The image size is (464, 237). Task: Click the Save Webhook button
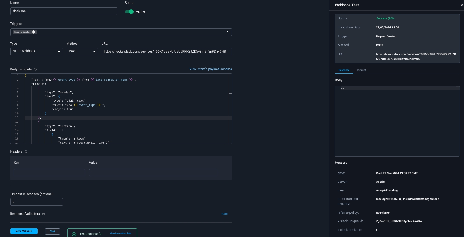point(24,231)
